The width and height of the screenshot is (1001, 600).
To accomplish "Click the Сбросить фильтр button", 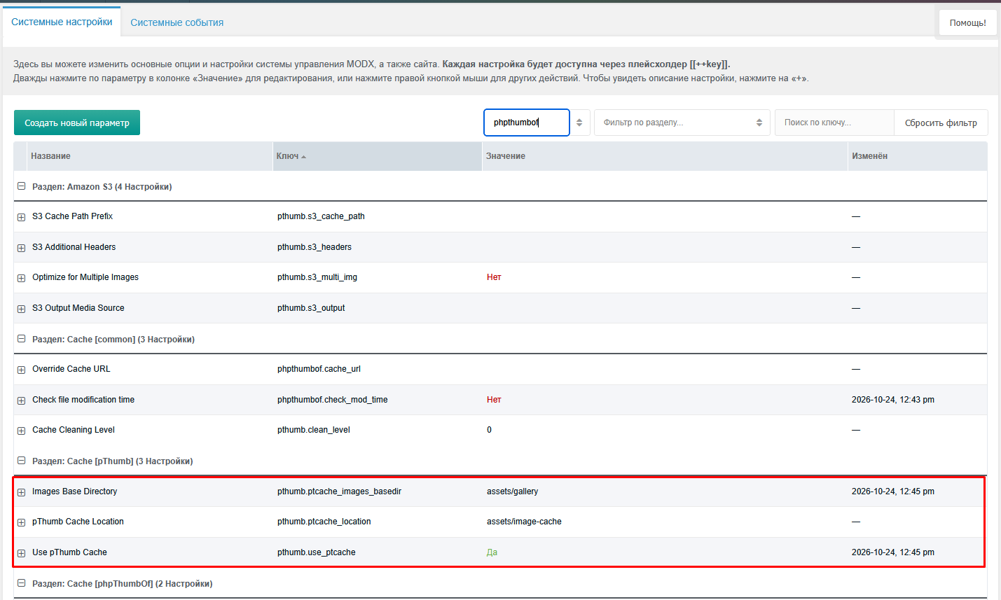I will [941, 123].
